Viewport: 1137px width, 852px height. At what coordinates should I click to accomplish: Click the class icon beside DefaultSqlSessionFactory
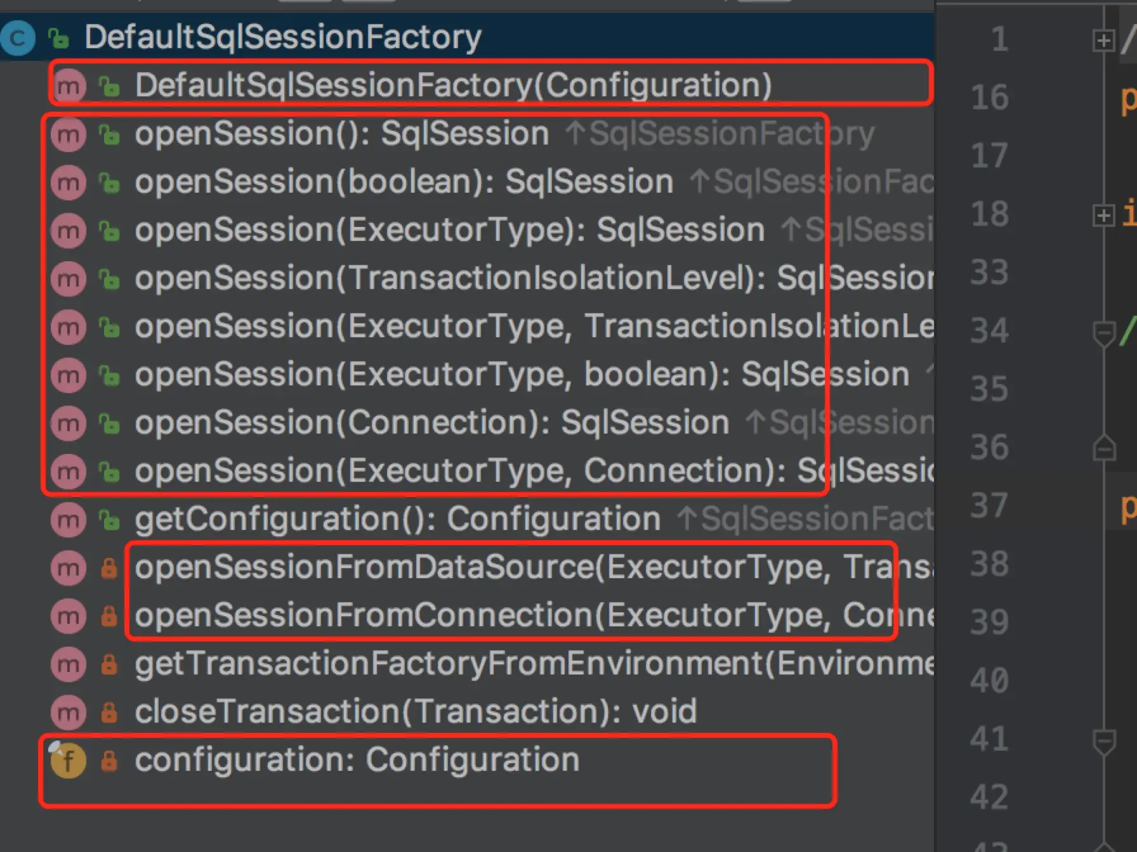click(17, 38)
